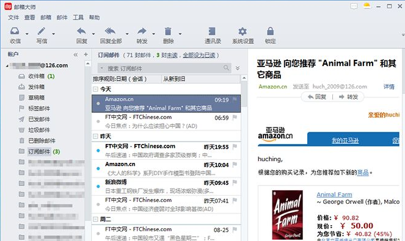Collapse the 昨天 email group

95,136
